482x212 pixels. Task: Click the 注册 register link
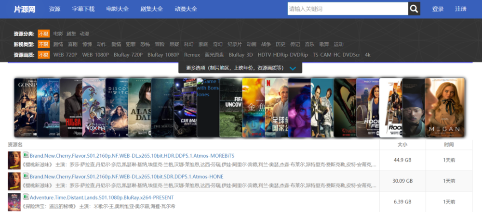click(x=461, y=9)
